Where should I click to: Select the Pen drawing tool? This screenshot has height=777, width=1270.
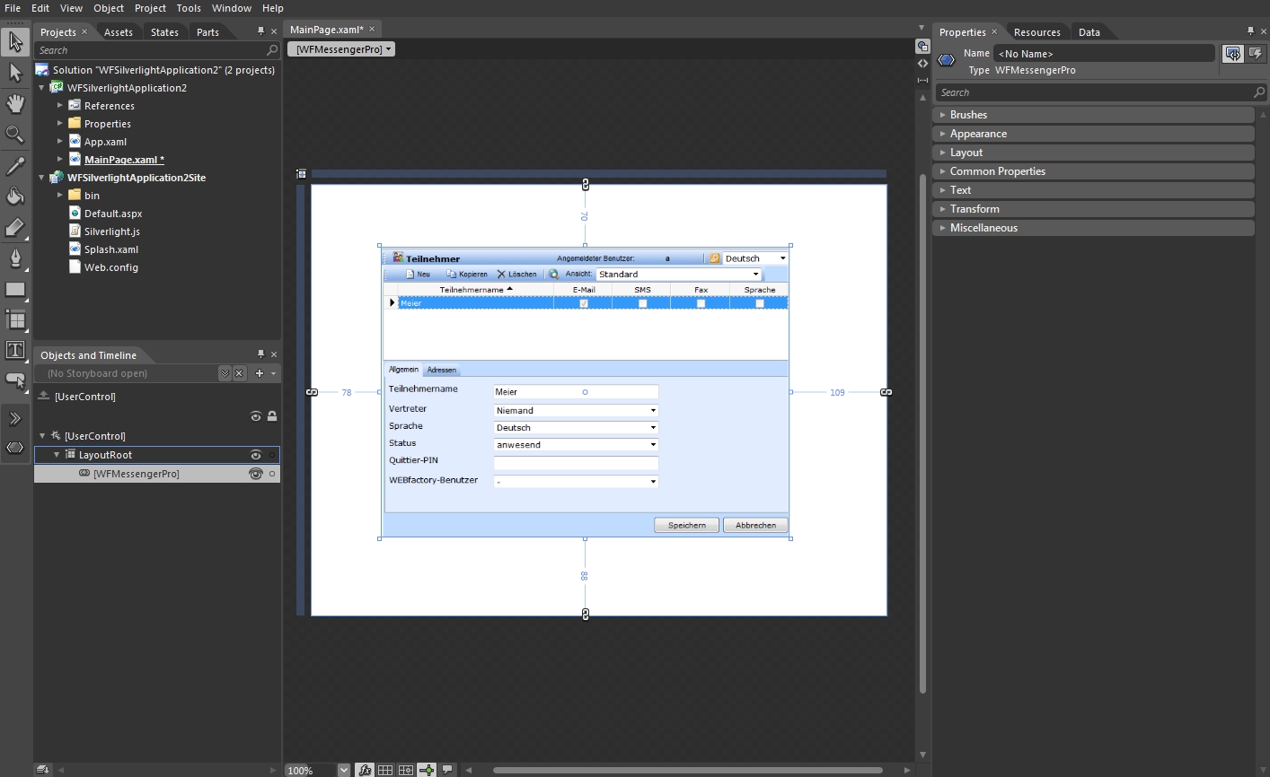pos(15,258)
